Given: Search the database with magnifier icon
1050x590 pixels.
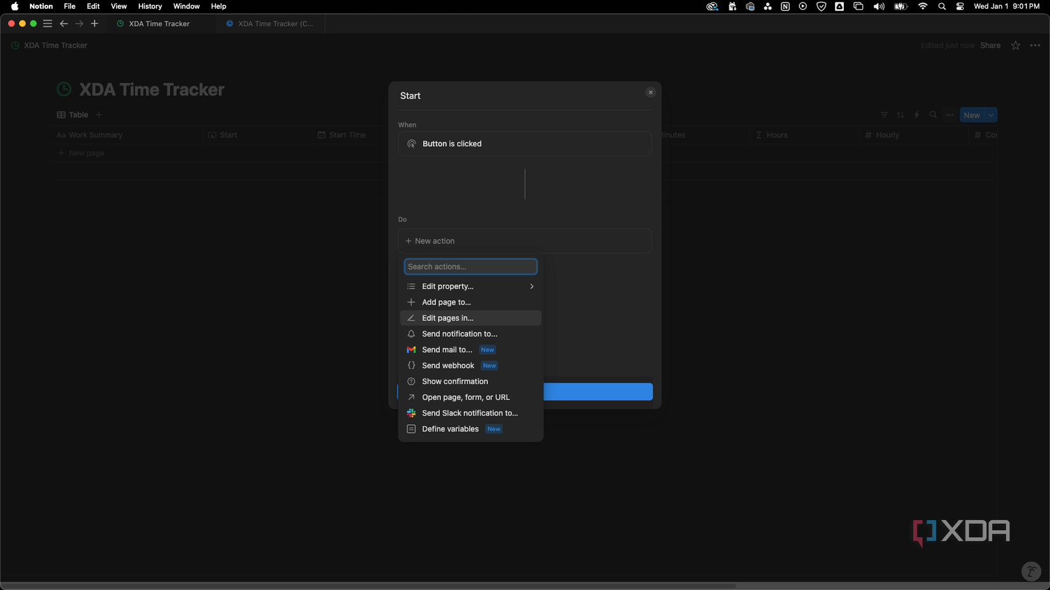Looking at the screenshot, I should (934, 115).
